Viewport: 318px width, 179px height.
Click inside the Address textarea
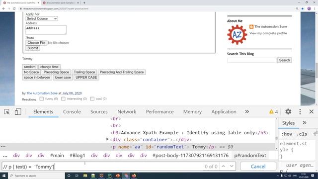click(x=46, y=30)
